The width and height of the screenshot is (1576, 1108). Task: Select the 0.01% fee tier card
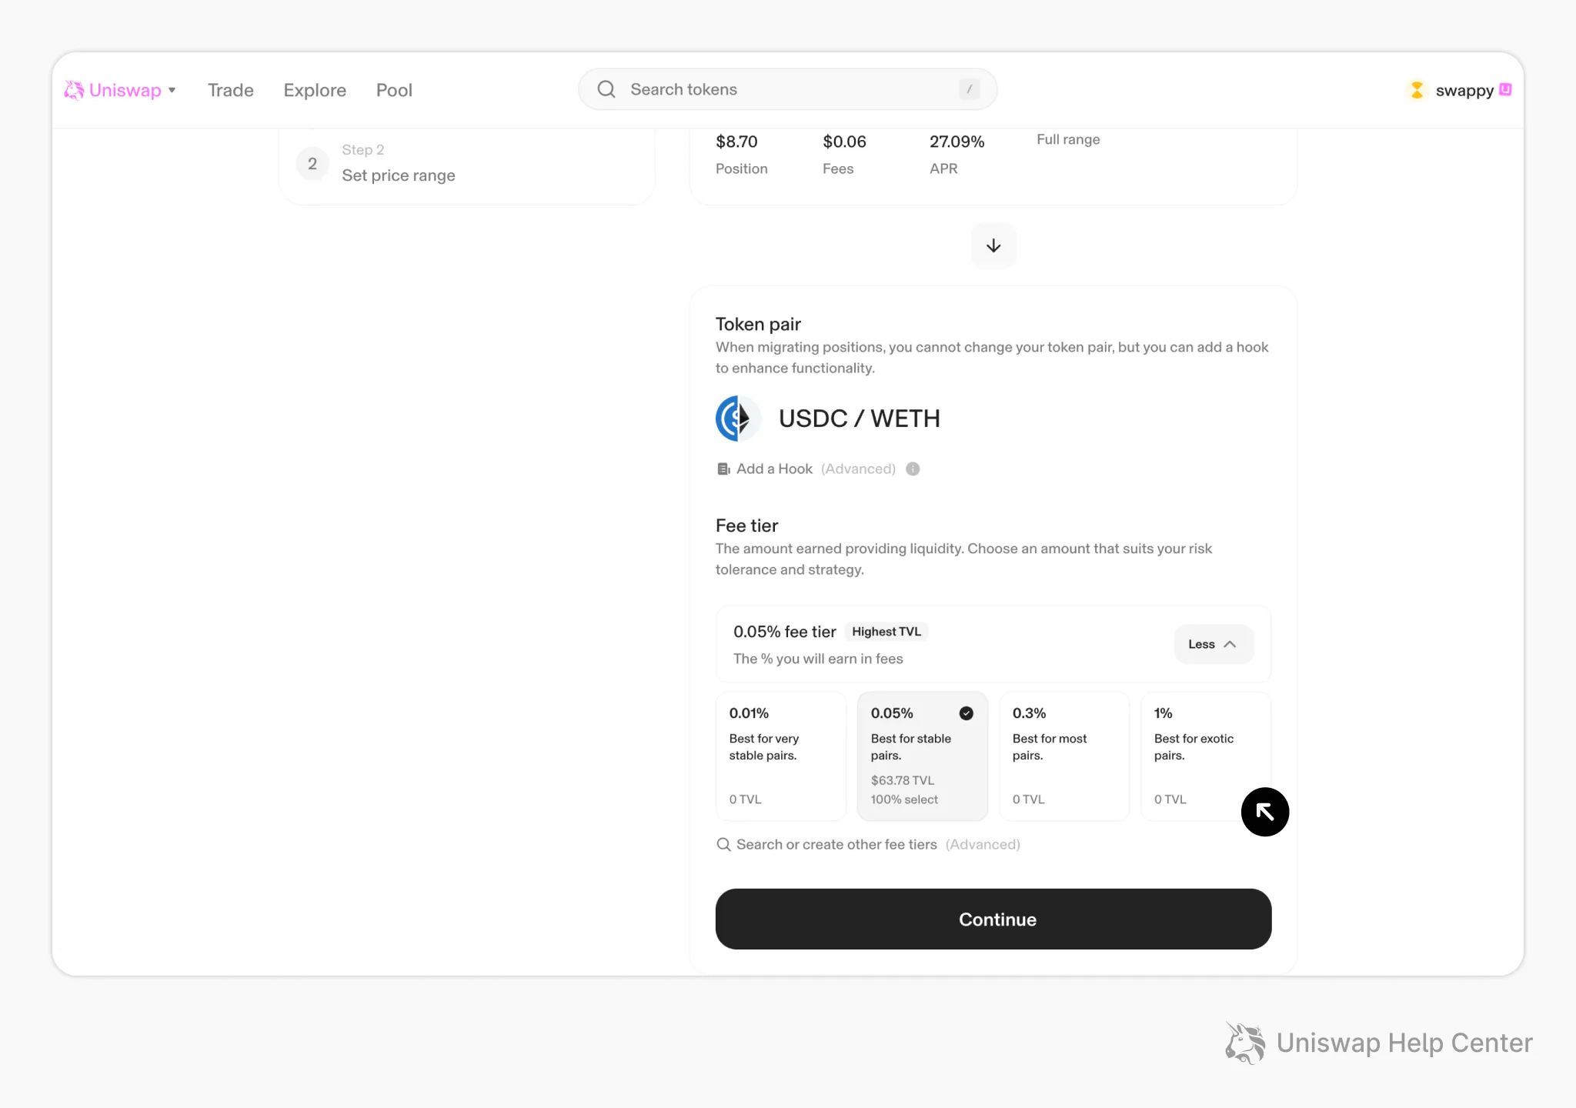click(780, 756)
